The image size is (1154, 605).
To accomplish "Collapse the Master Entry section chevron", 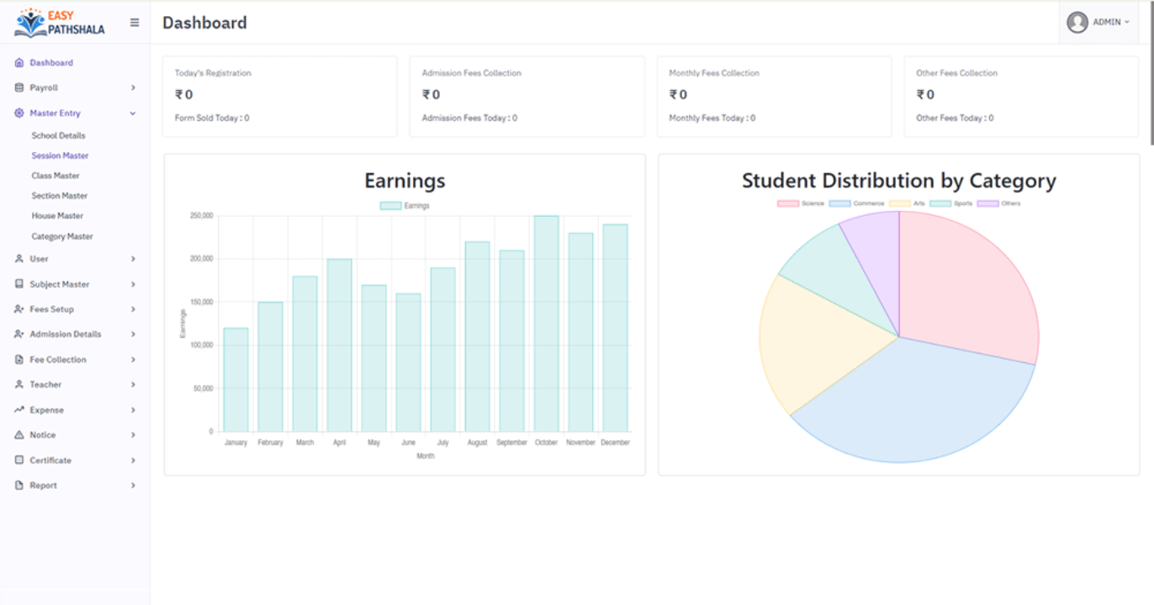I will pos(133,113).
